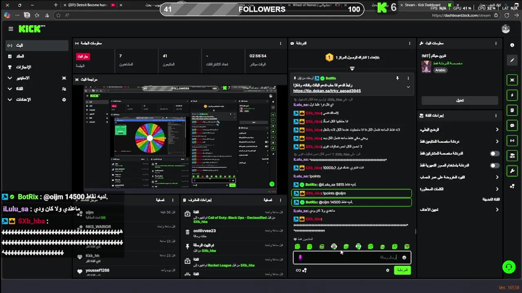Unpin the BotRix pinned message
Screen dimensions: 522x293
pos(397,78)
